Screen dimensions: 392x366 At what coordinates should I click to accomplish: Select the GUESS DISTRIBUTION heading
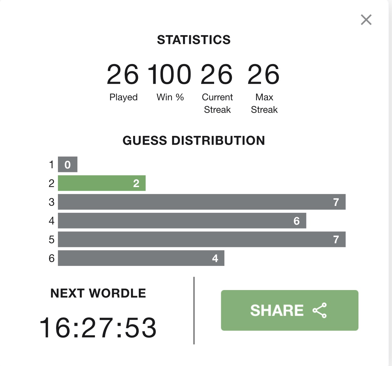194,140
